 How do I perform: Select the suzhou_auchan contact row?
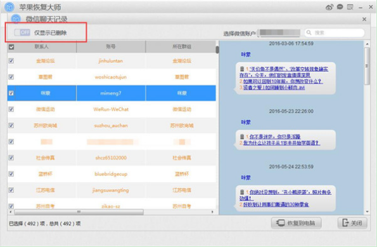112,126
